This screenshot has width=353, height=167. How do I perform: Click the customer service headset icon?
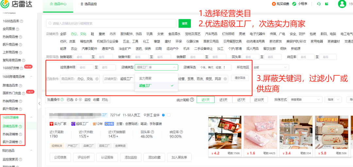pyautogui.click(x=319, y=4)
